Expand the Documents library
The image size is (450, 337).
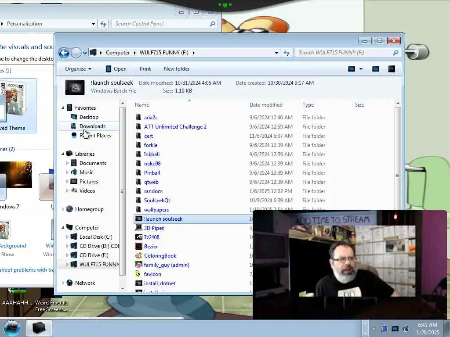coord(67,163)
